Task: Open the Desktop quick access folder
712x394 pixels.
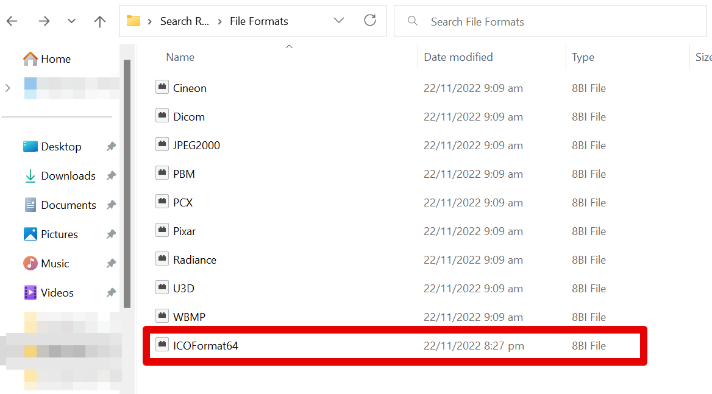Action: tap(60, 147)
